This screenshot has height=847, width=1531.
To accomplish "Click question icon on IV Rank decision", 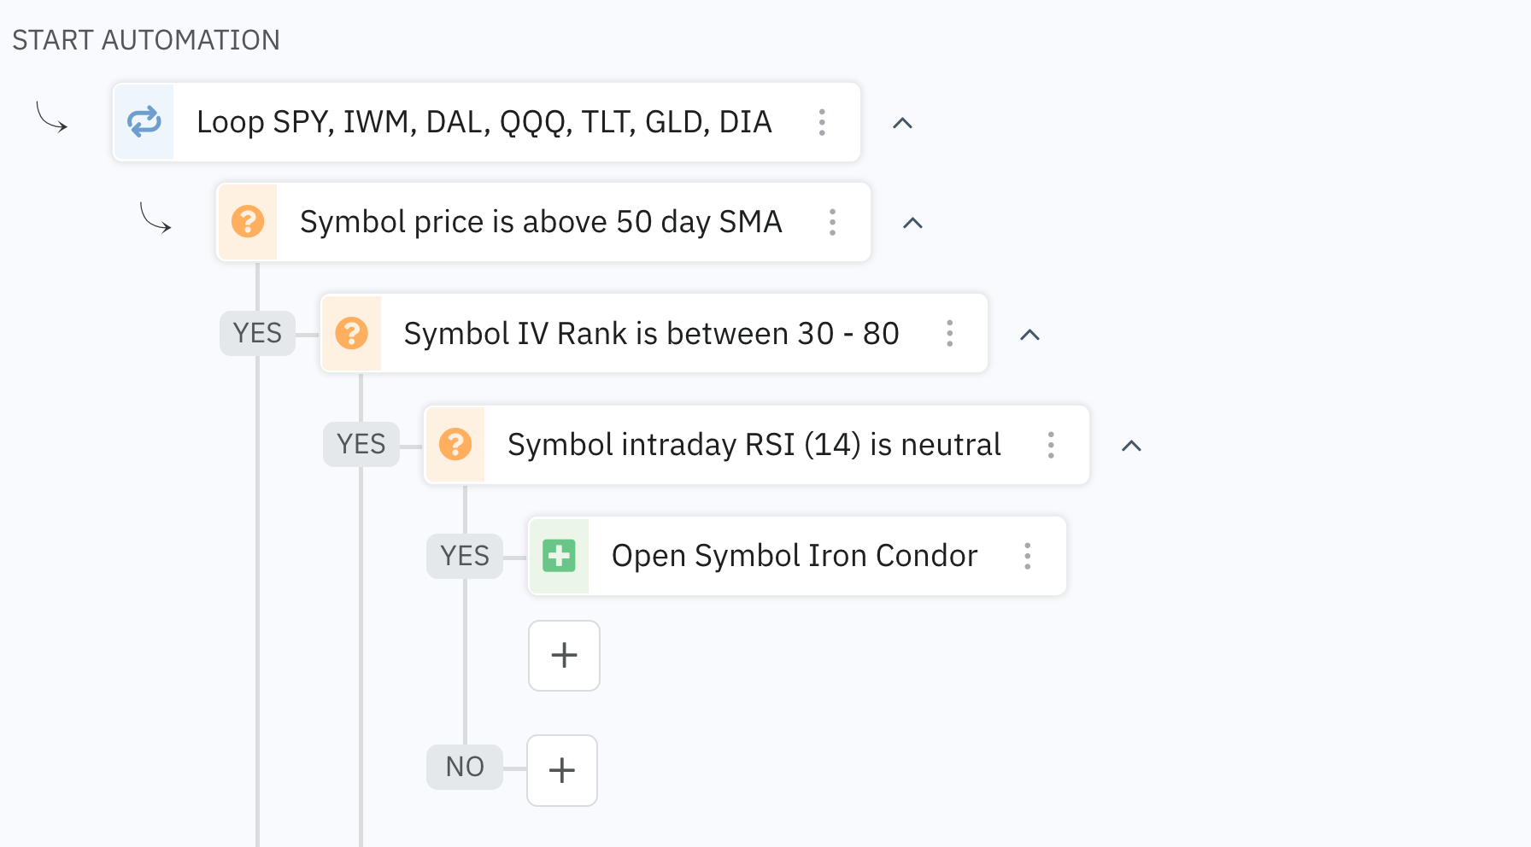I will pos(351,333).
